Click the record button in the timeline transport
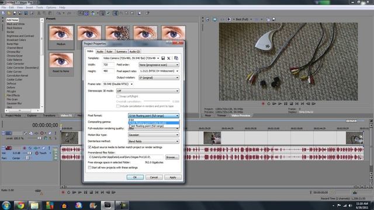The image size is (374, 210). (x=63, y=192)
